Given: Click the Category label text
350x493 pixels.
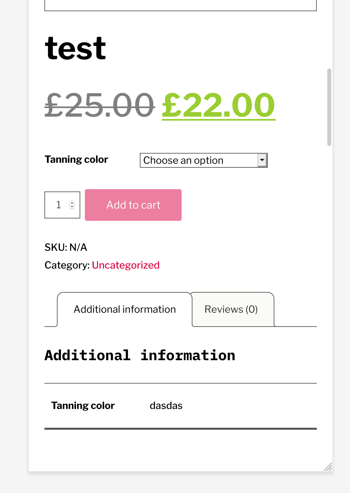Looking at the screenshot, I should click(67, 265).
